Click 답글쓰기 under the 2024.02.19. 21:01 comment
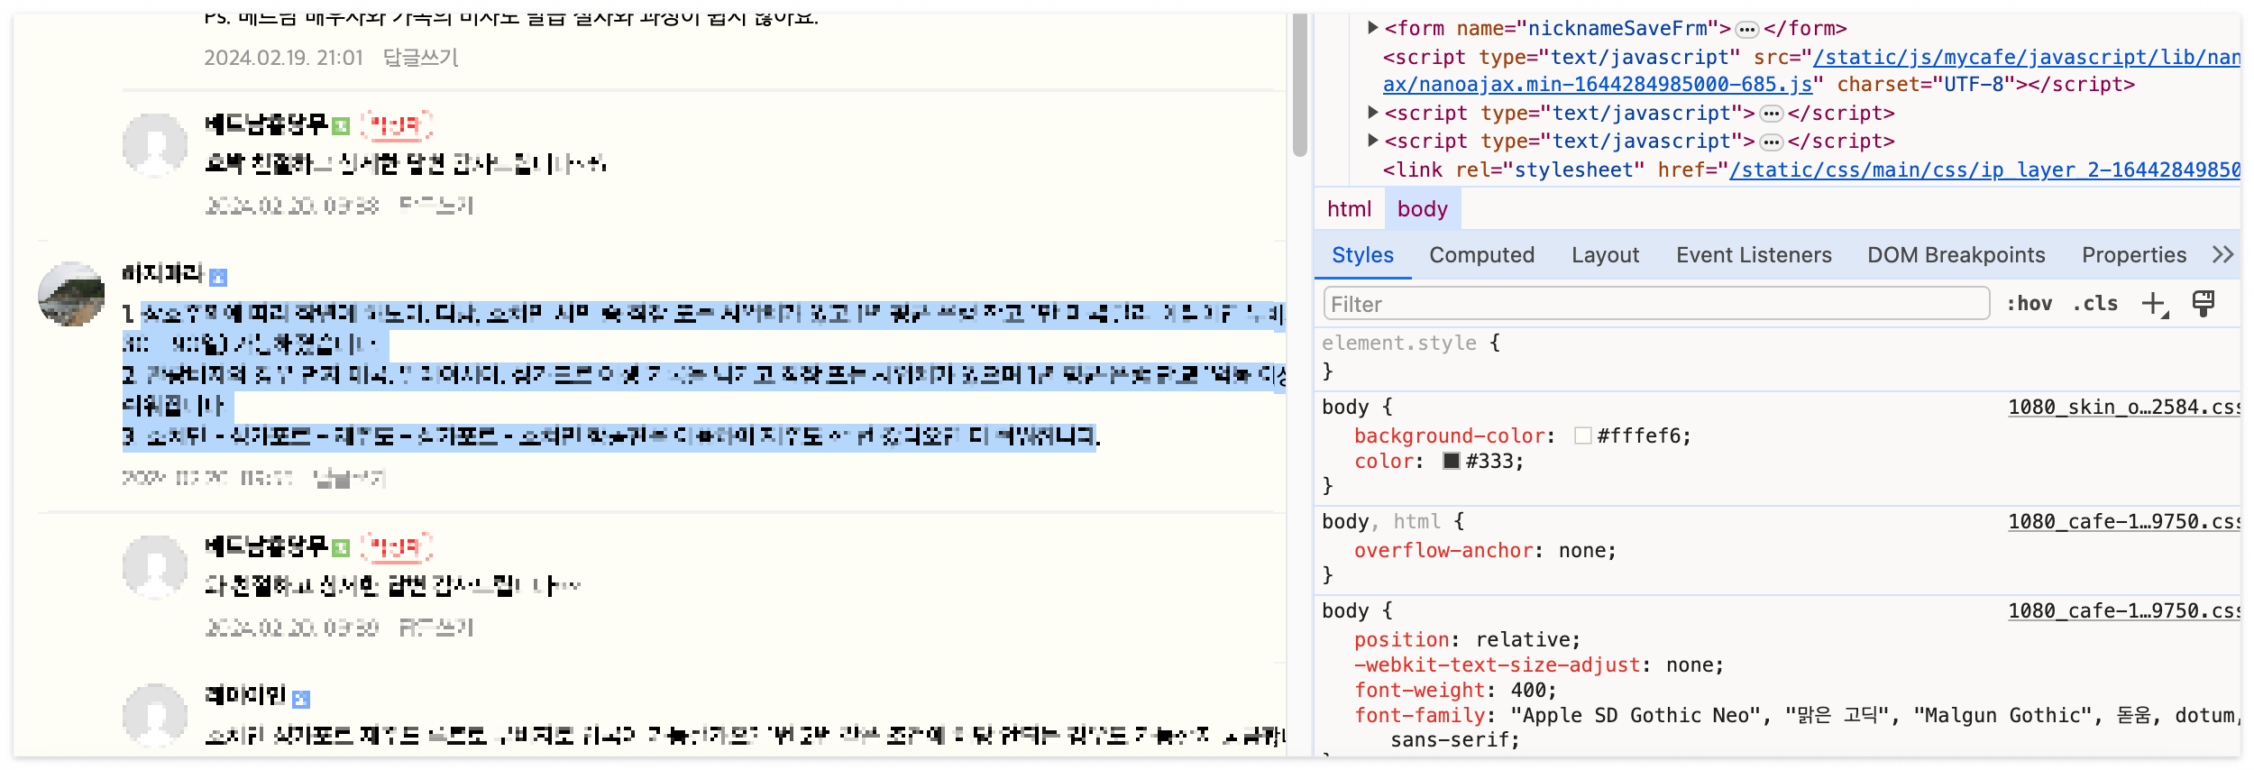 coord(421,58)
